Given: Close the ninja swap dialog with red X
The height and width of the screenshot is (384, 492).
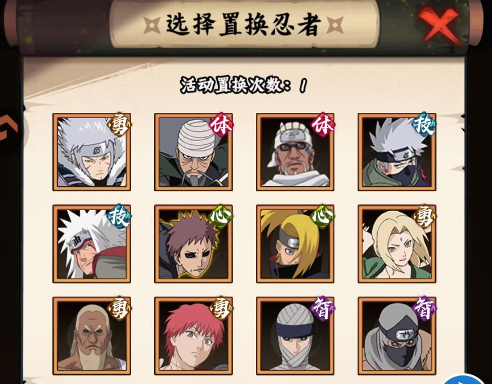Looking at the screenshot, I should coord(438,25).
